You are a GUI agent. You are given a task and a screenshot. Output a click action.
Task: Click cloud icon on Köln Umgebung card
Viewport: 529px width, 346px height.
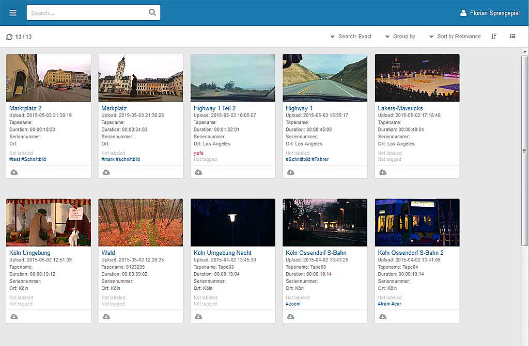(x=14, y=317)
